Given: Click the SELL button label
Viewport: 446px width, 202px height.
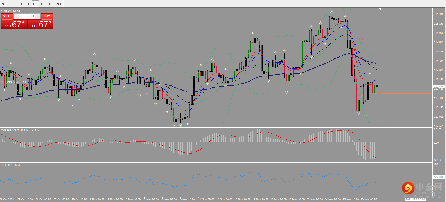Looking at the screenshot, I should point(6,16).
